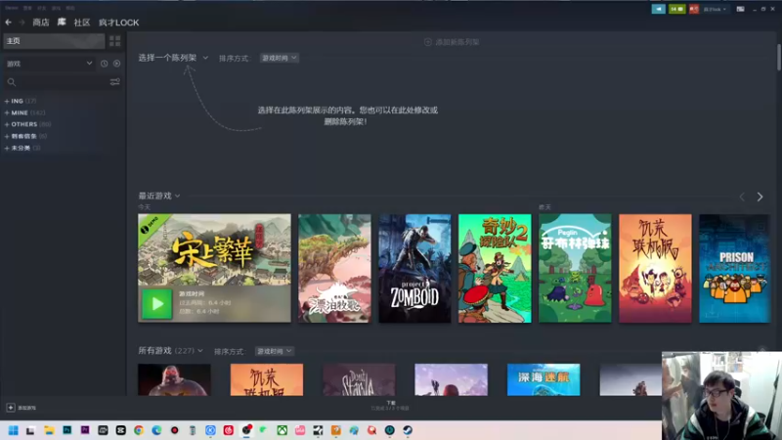The width and height of the screenshot is (782, 440).
Task: Click 添加游戏 add a game button
Action: [x=21, y=408]
